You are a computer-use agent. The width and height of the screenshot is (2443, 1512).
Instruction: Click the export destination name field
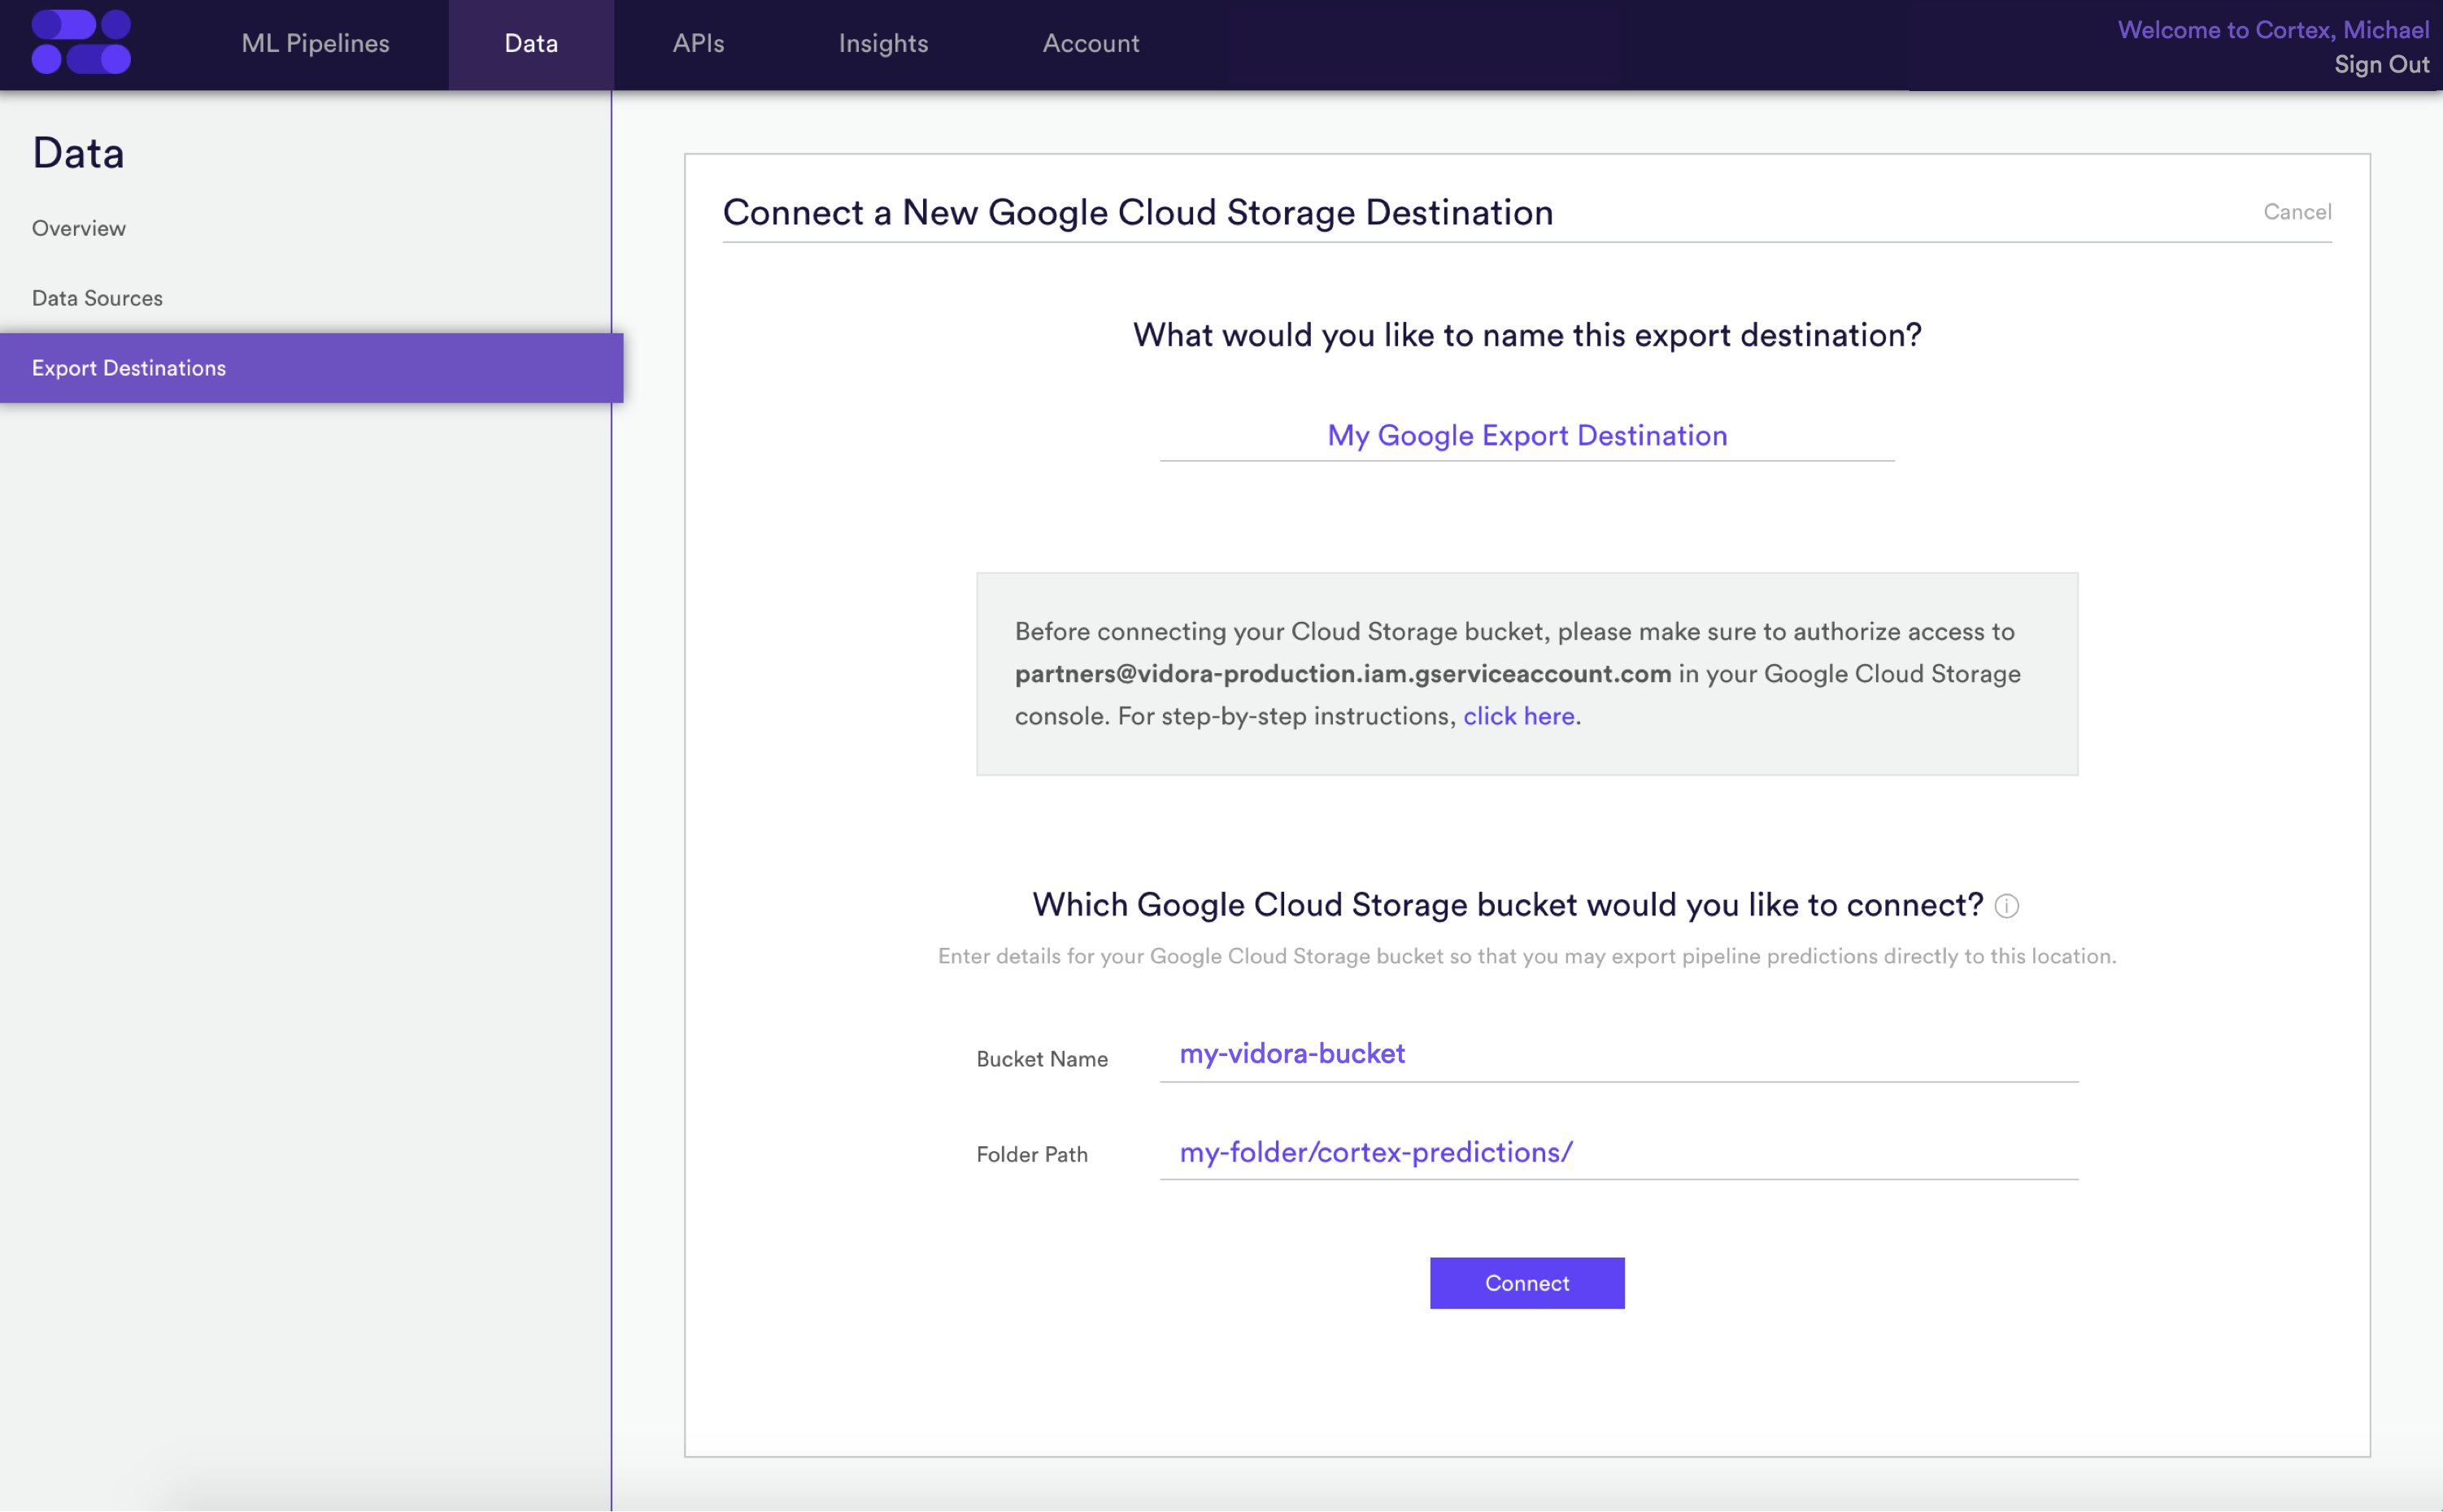pos(1526,436)
